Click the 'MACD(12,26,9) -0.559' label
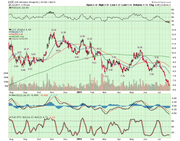 (25, 95)
